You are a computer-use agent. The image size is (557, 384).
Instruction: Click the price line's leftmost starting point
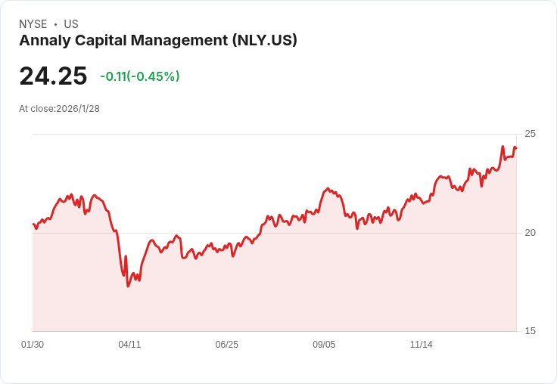pos(33,224)
